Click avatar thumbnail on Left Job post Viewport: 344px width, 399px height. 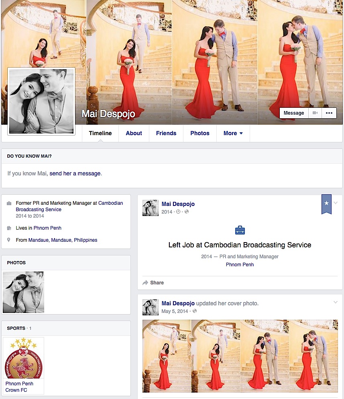pos(151,208)
